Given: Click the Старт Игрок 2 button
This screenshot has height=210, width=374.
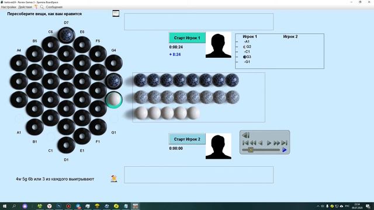Looking at the screenshot, I should point(187,139).
